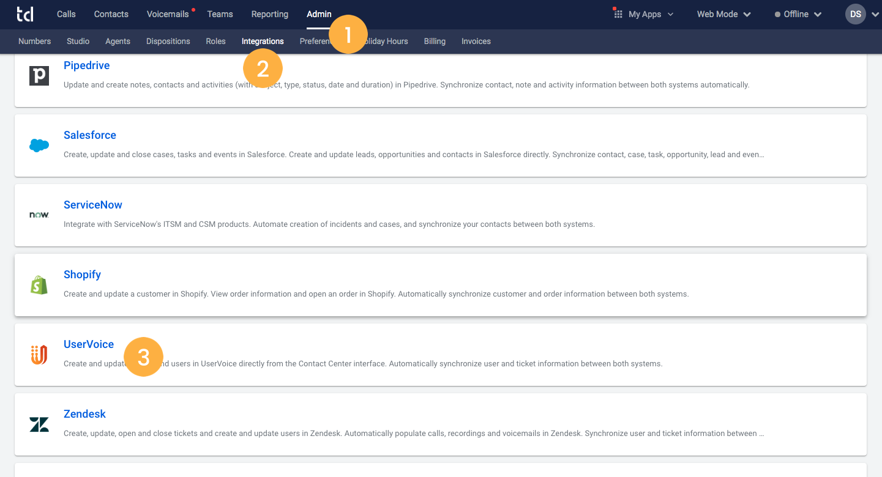The height and width of the screenshot is (477, 882).
Task: Click the ServiceNow logo icon
Action: pyautogui.click(x=39, y=215)
